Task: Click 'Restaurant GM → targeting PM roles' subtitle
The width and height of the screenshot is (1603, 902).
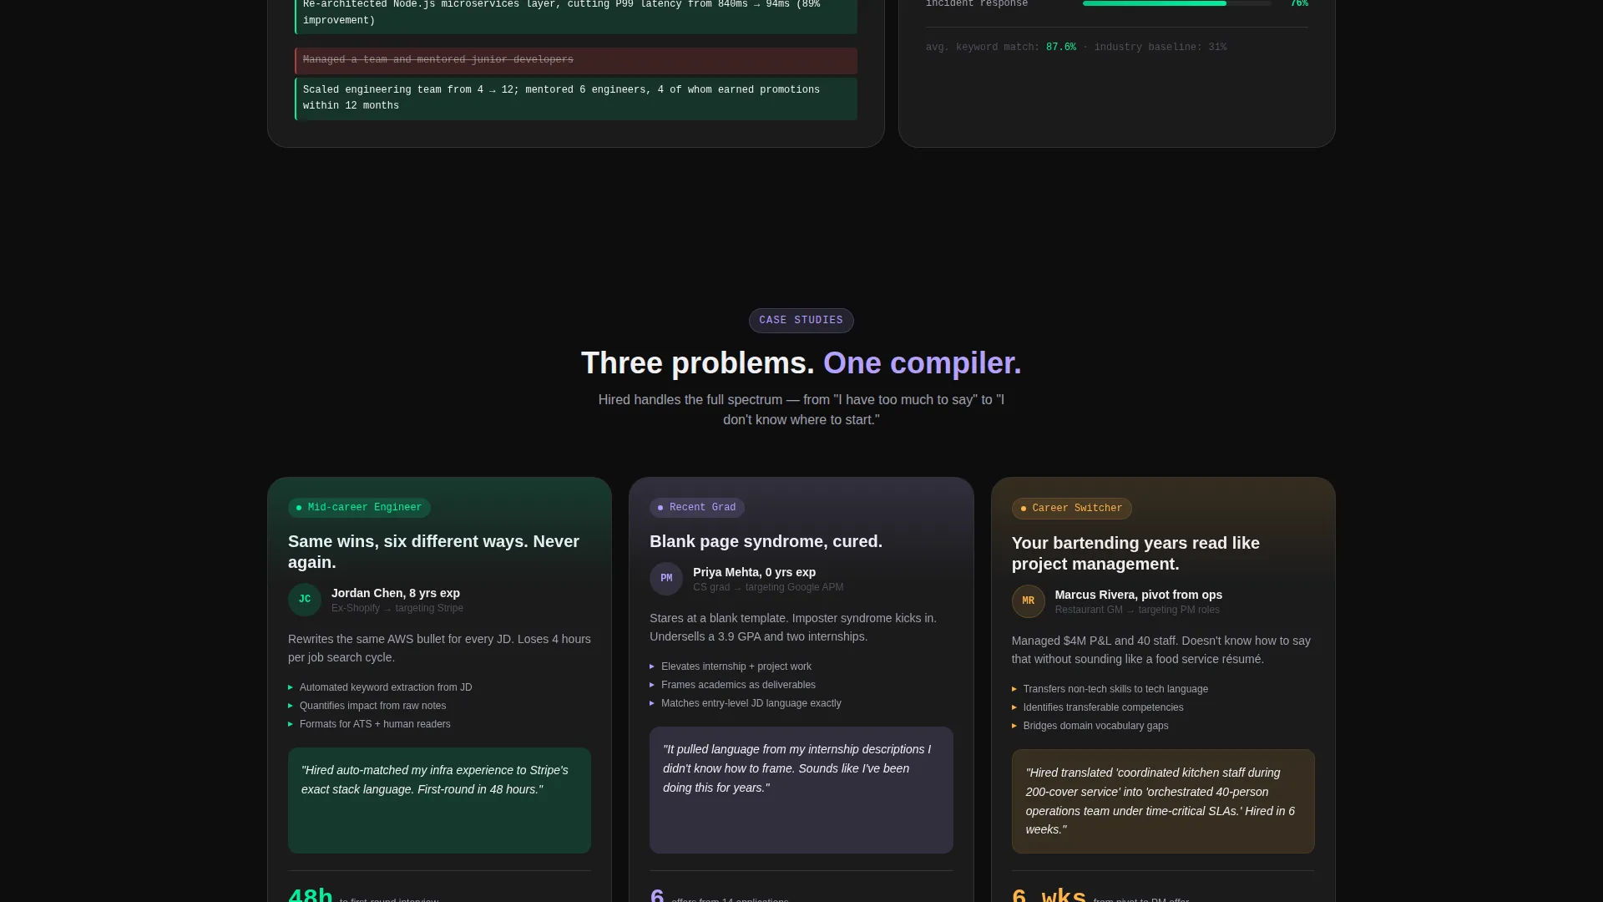Action: click(x=1137, y=610)
